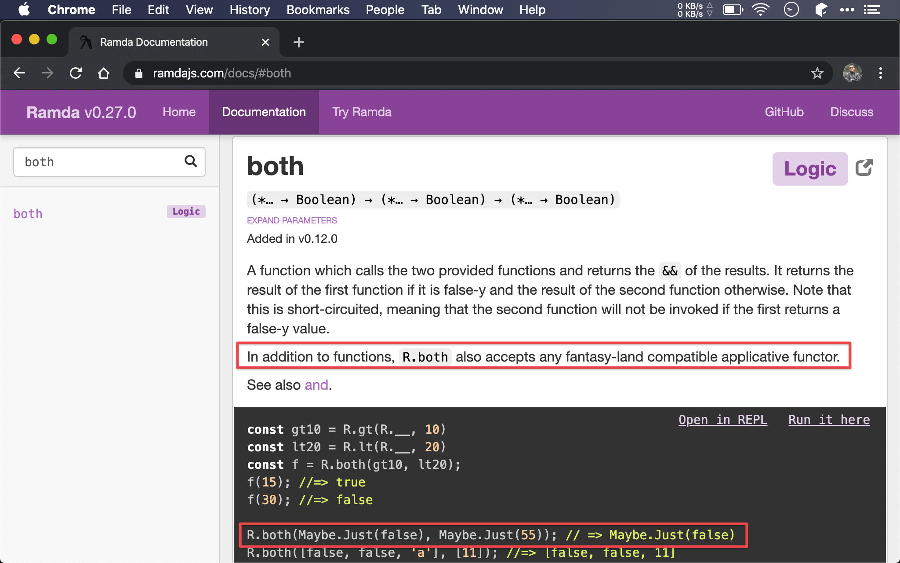Click the large Logic category label

[x=810, y=168]
